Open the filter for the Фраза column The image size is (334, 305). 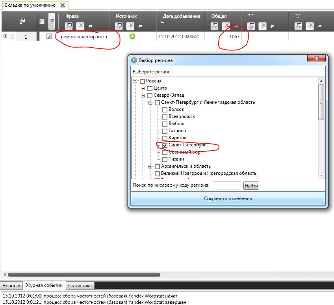[69, 26]
